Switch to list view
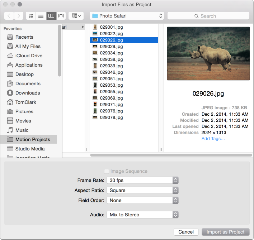The image size is (254, 240). pyautogui.click(x=41, y=16)
